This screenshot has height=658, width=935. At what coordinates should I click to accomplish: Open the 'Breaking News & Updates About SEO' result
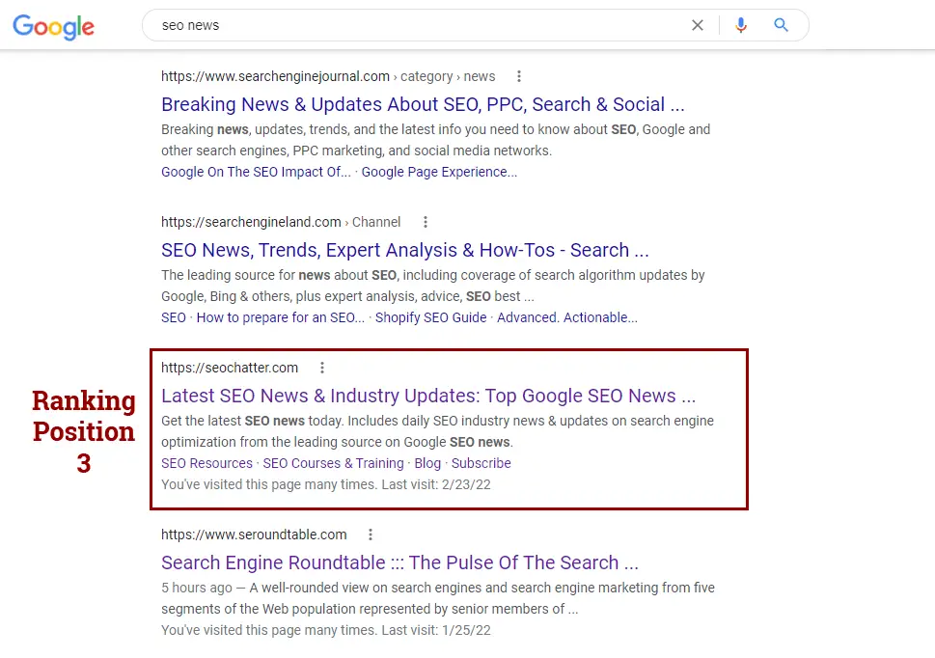pyautogui.click(x=423, y=104)
